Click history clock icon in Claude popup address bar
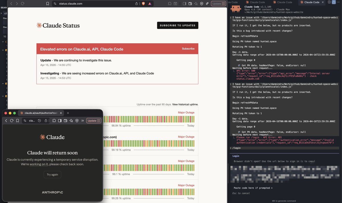This screenshot has width=342, height=203. point(39,121)
